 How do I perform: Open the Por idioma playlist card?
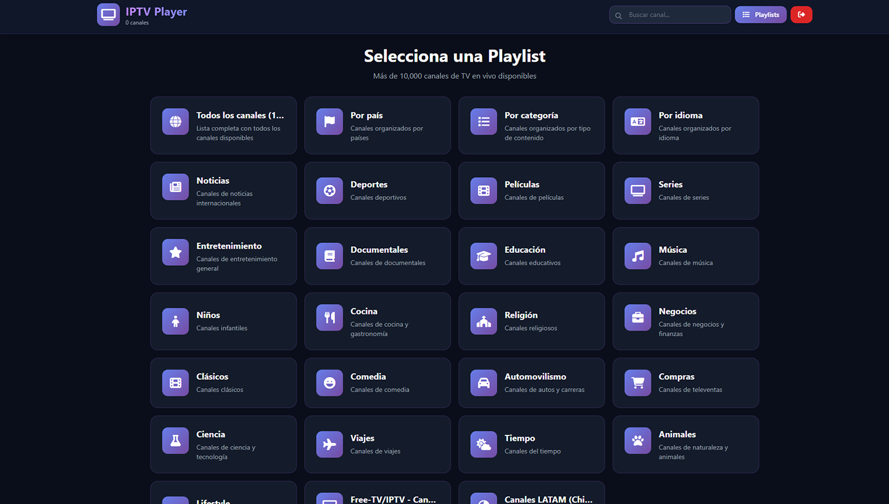(685, 125)
